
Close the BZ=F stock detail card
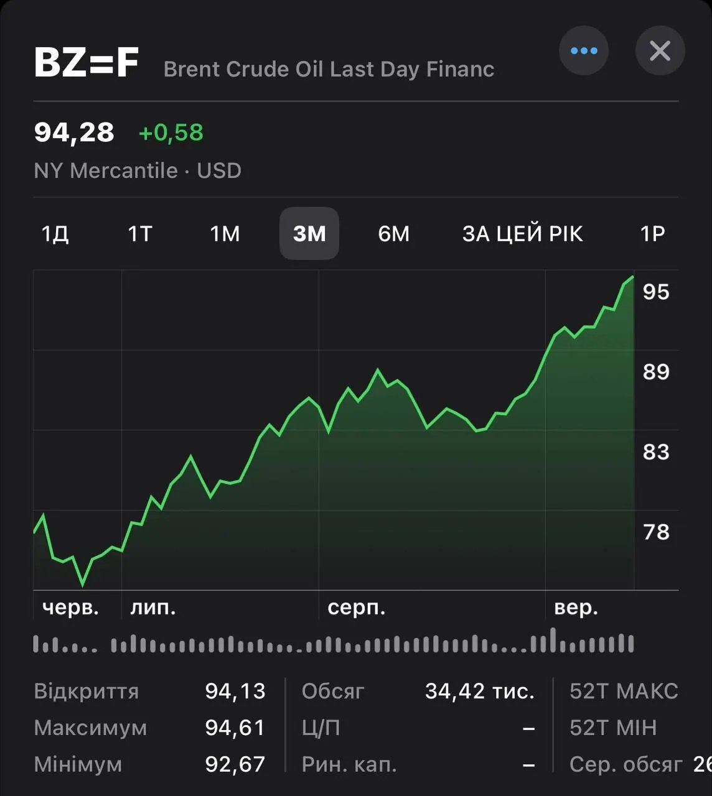[x=660, y=51]
